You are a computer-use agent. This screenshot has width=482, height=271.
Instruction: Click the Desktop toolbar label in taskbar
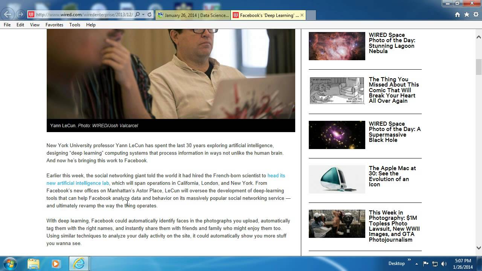(397, 263)
